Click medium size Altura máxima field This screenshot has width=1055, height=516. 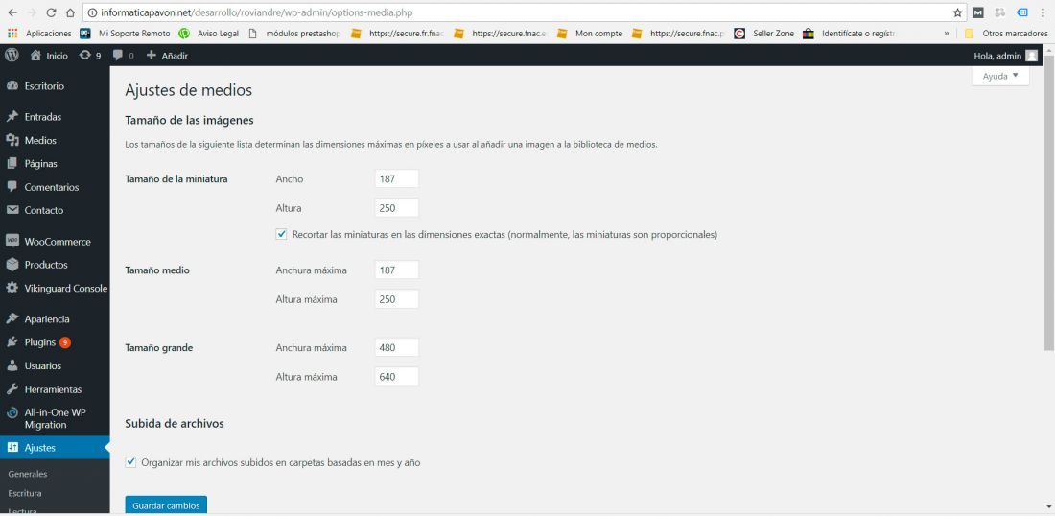click(x=396, y=298)
